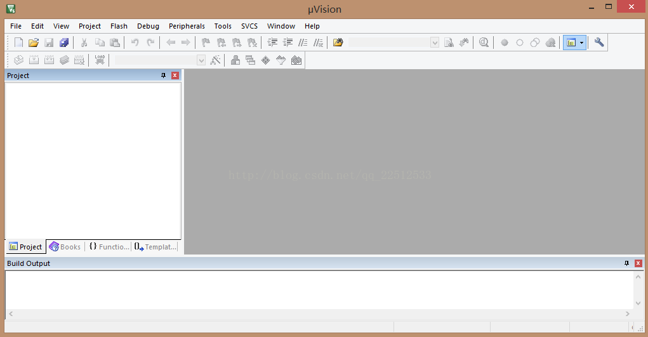Image resolution: width=648 pixels, height=337 pixels.
Task: Open the Project menu
Action: point(89,26)
